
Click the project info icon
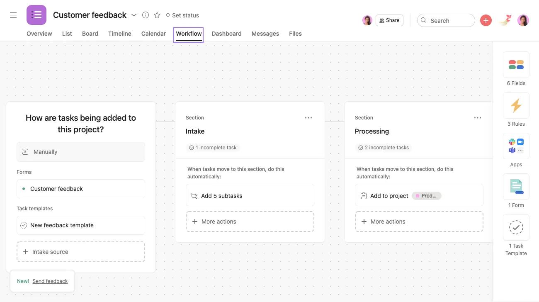tap(145, 15)
